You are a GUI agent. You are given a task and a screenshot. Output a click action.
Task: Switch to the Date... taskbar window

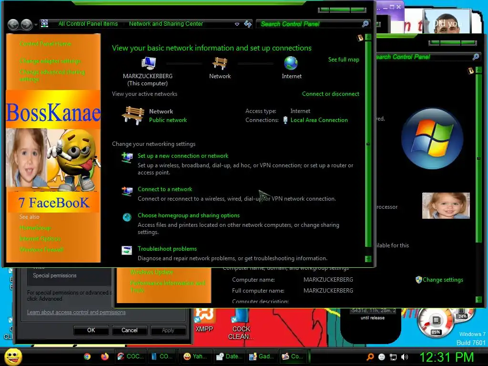click(229, 356)
